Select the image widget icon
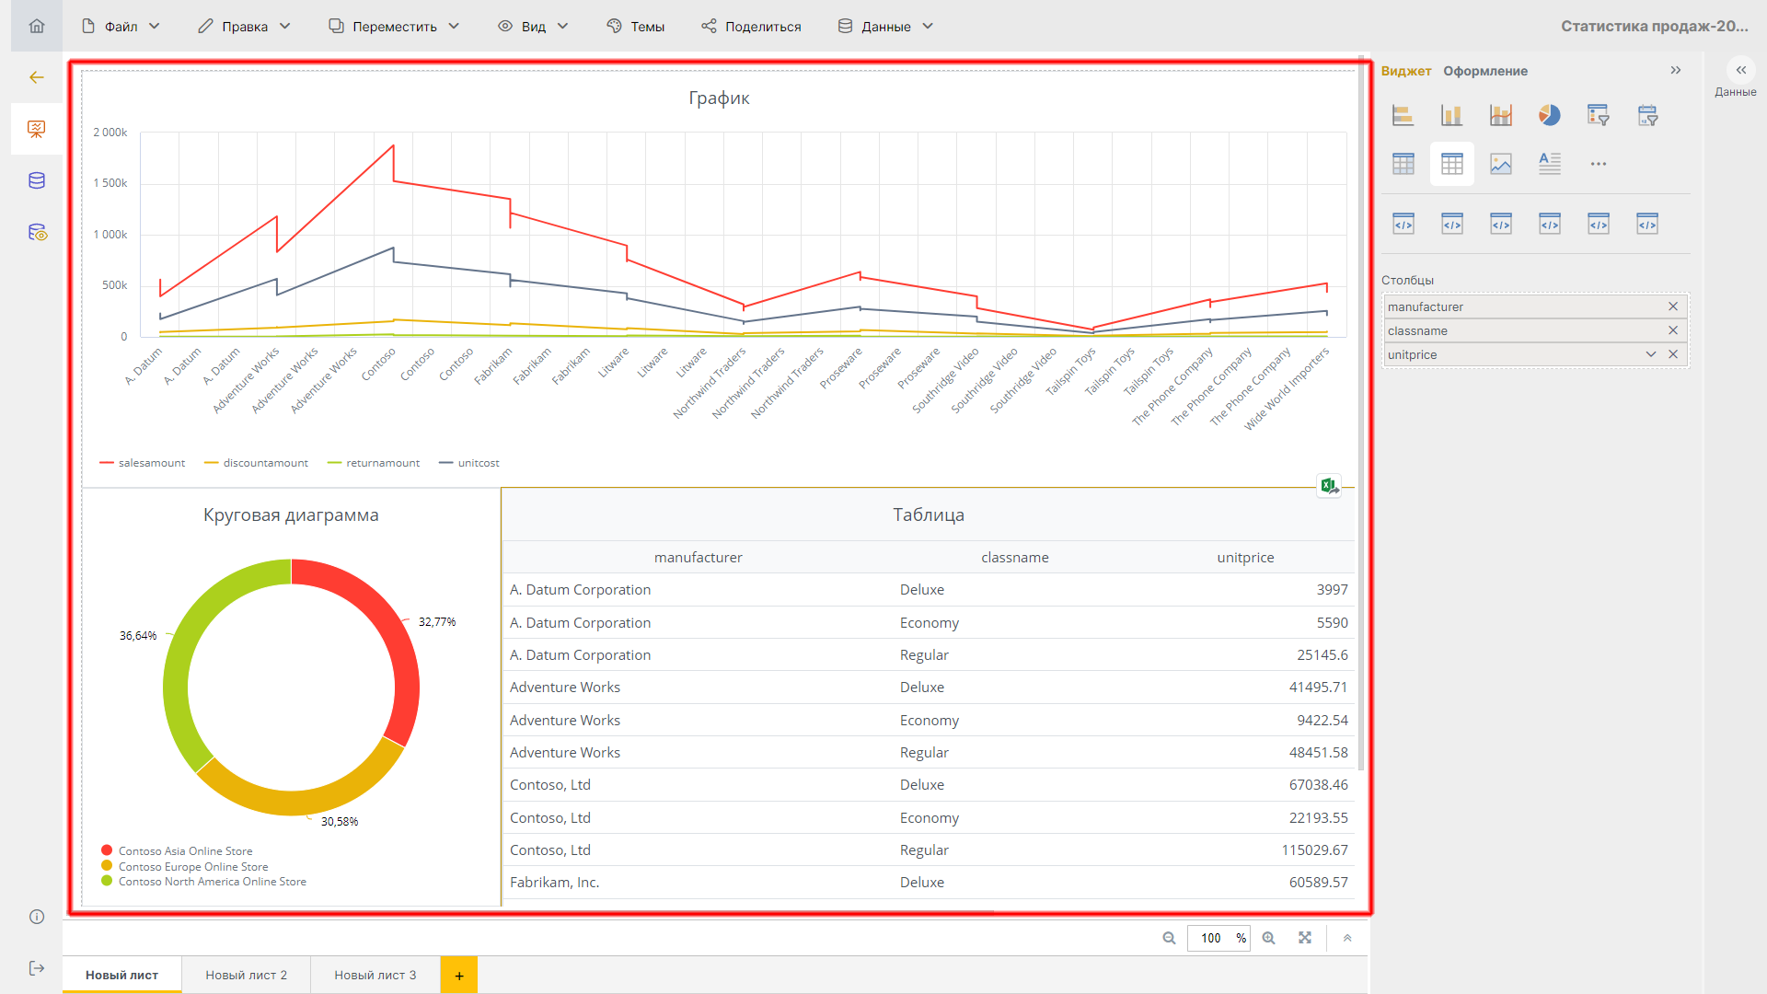1767x994 pixels. point(1501,164)
